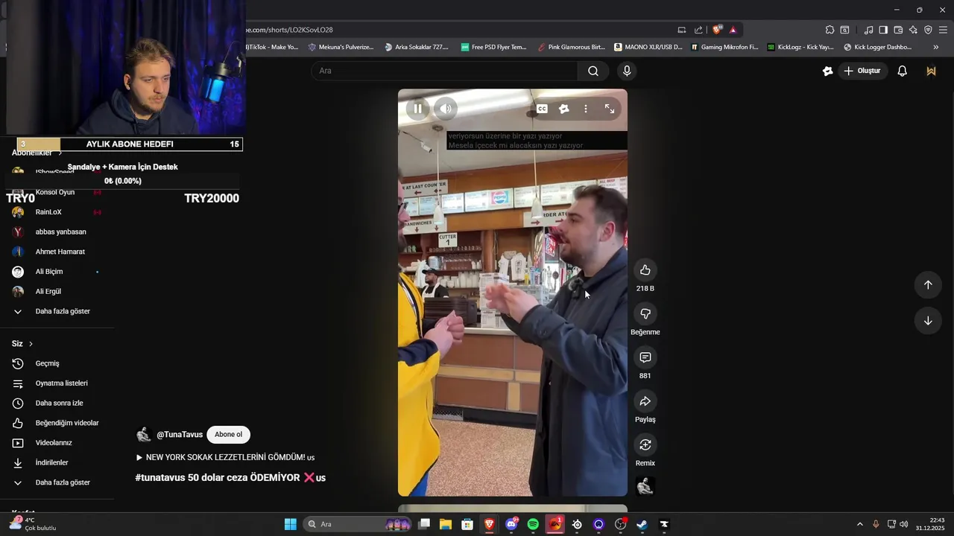This screenshot has width=954, height=536.
Task: Share page via address bar share icon
Action: (698, 30)
